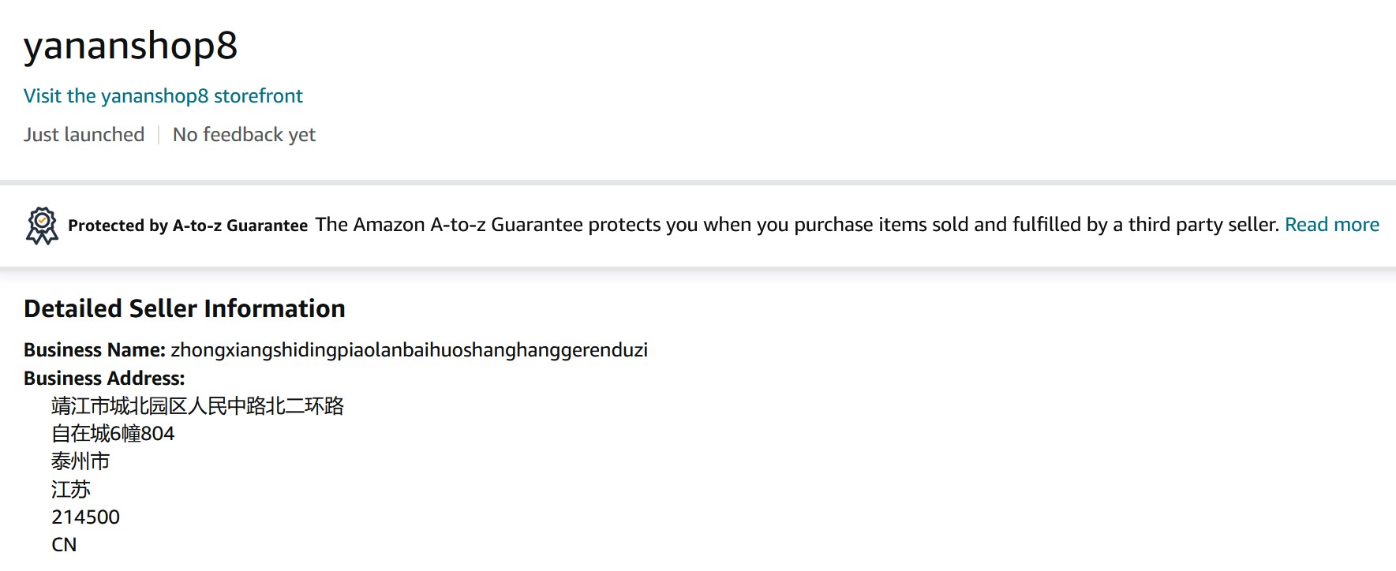Click the divider between Just launched and feedback

point(159,135)
